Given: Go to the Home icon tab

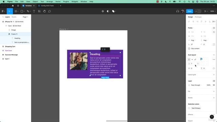Looking at the screenshot, I should point(13,6).
